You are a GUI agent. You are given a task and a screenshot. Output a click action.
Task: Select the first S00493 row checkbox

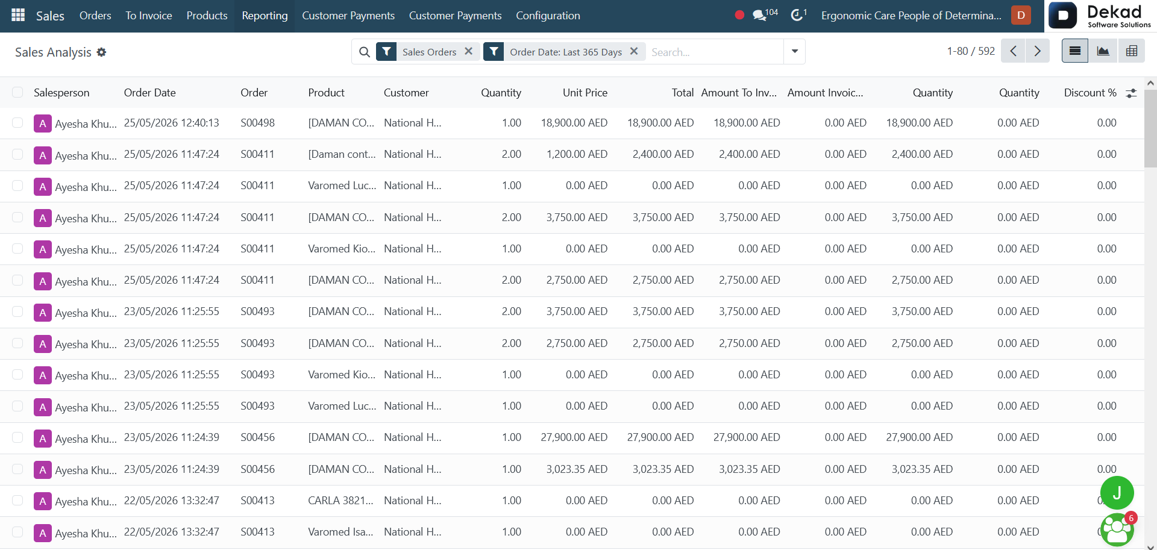(17, 311)
